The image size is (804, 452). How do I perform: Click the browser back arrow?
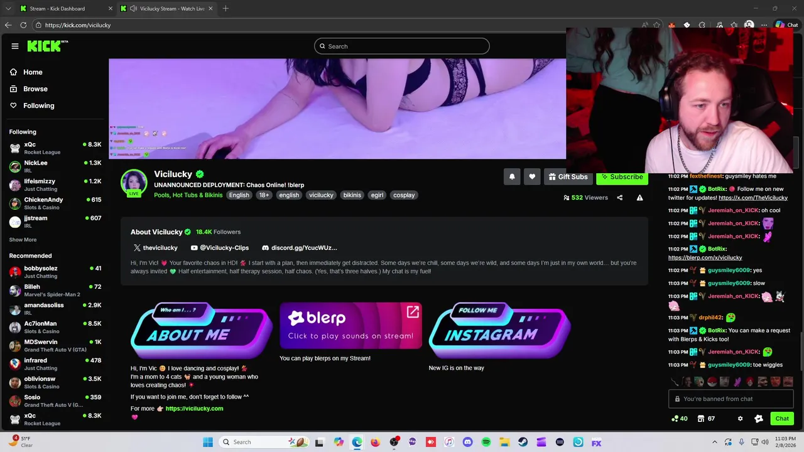pyautogui.click(x=8, y=25)
